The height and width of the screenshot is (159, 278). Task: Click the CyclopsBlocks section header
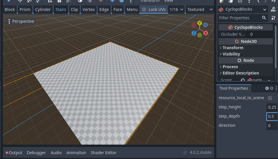pyautogui.click(x=245, y=27)
